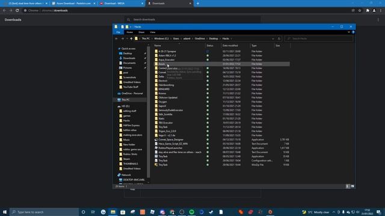Screen dimensions: 385x216
Task: Reload the Chrome downloads page
Action: pos(17,11)
